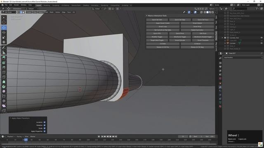The image size is (264, 148).
Task: Open the Modifier properties wrench tab
Action: (x=220, y=87)
